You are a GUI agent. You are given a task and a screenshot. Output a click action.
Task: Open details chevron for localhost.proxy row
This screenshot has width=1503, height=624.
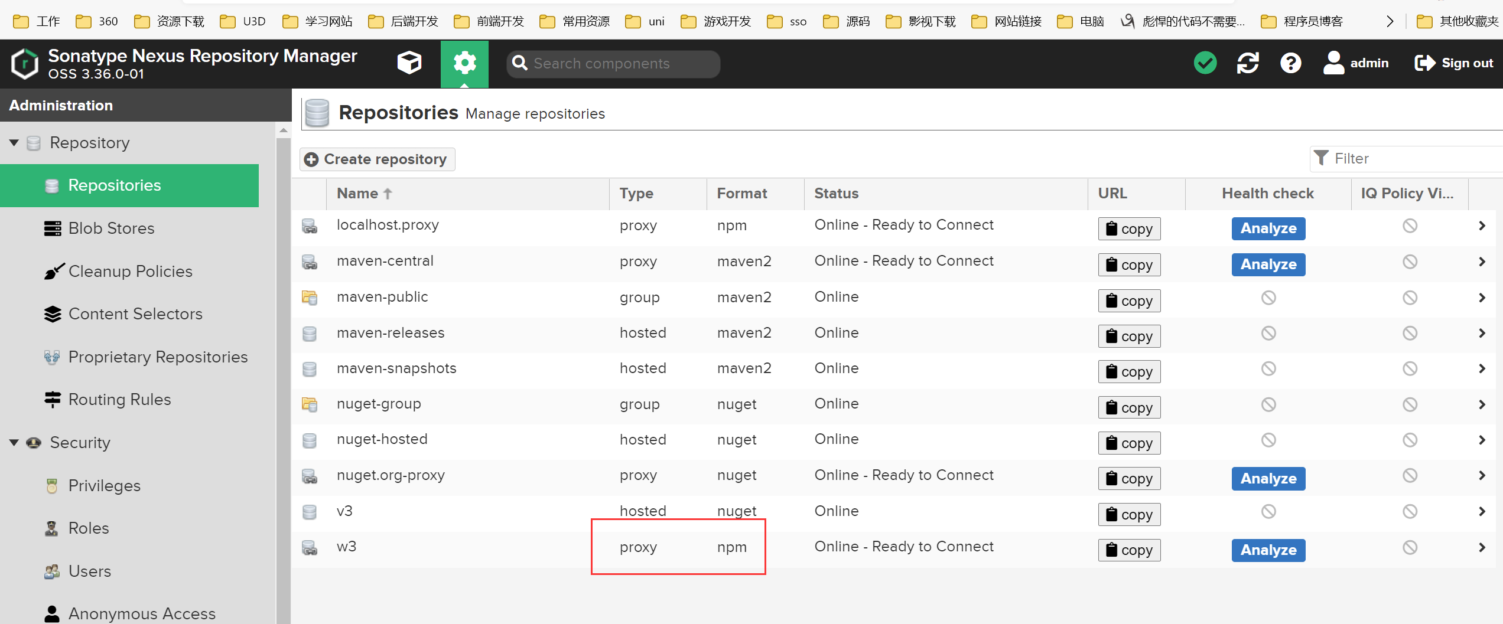pyautogui.click(x=1482, y=226)
